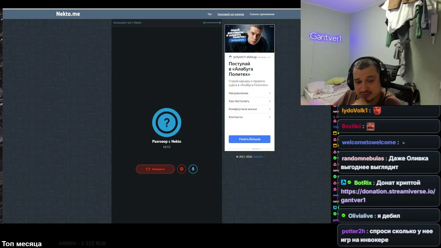Click the question mark avatar

[x=166, y=122]
